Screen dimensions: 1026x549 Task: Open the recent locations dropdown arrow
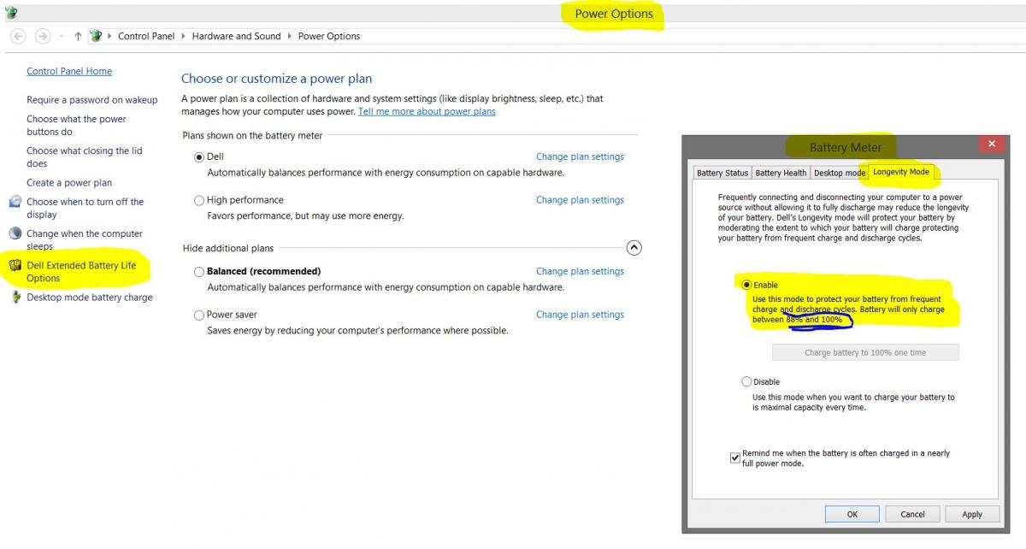coord(62,37)
